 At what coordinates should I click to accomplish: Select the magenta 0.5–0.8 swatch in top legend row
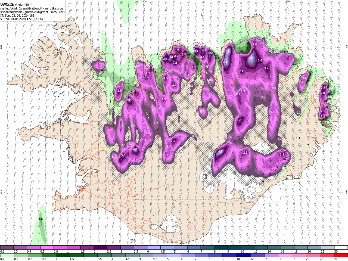click(x=47, y=248)
